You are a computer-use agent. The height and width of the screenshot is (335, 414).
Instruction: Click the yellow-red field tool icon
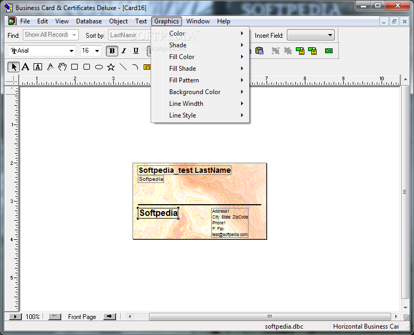[x=147, y=67]
